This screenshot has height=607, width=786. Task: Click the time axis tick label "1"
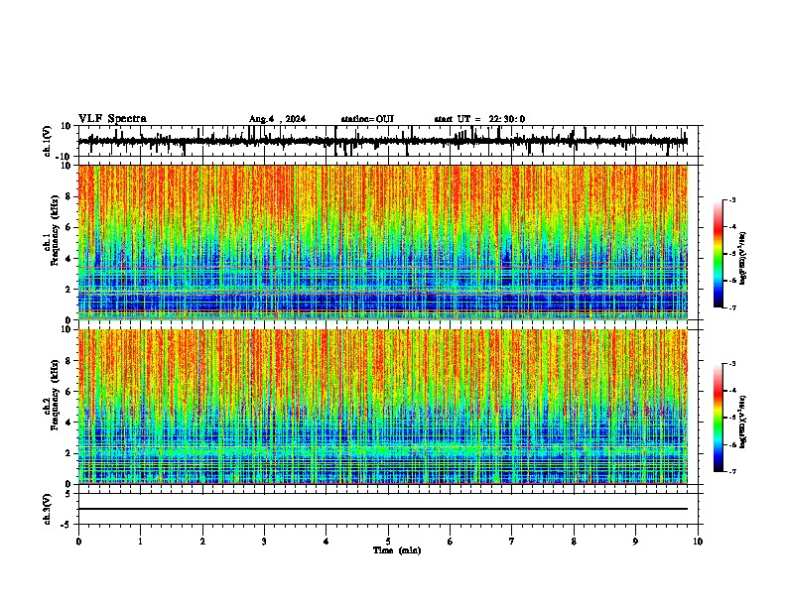coord(140,542)
